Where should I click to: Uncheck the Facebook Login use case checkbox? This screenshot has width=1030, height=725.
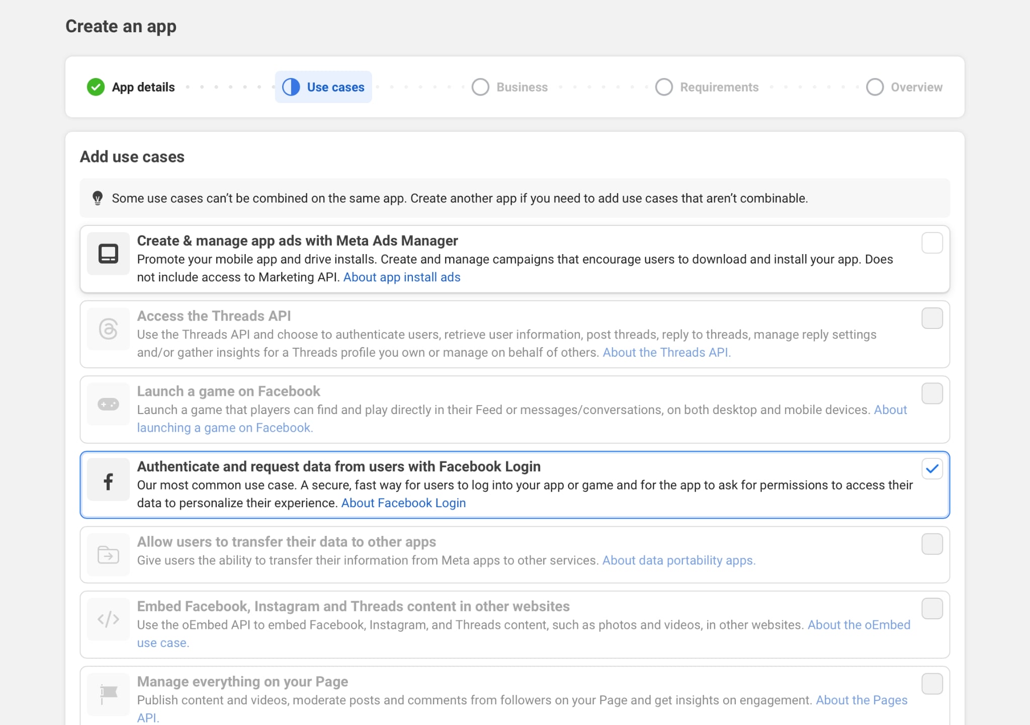coord(932,469)
